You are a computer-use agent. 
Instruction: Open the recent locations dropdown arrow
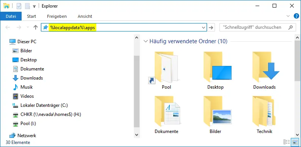[x=28, y=27]
